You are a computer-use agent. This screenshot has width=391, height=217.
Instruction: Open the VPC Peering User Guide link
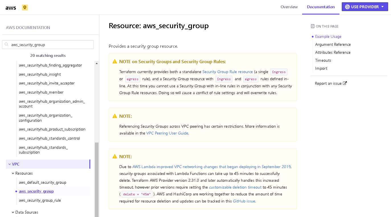click(167, 133)
